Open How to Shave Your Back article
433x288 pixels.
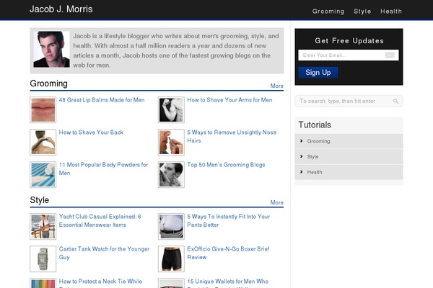(x=91, y=132)
